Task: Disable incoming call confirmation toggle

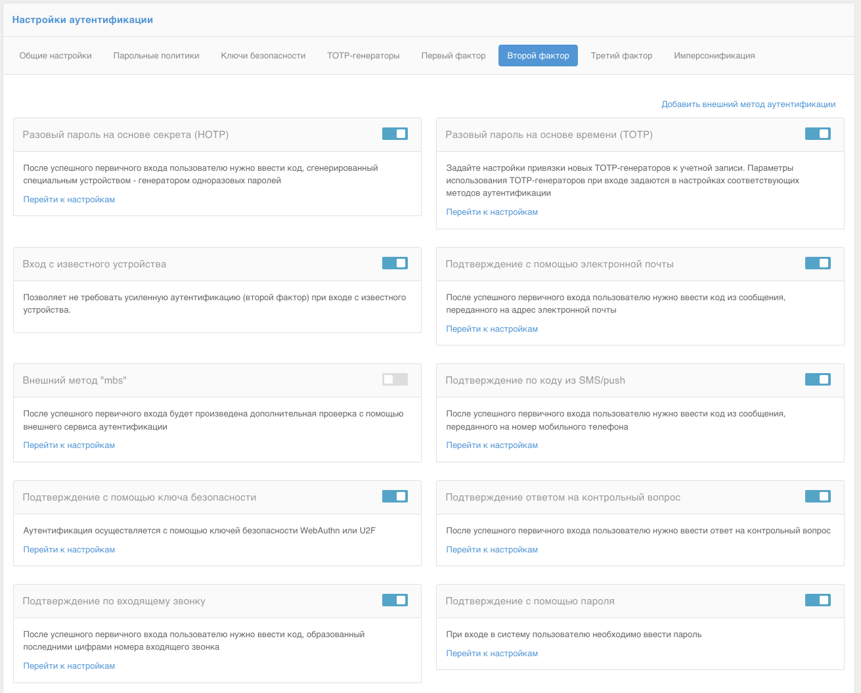Action: coord(395,600)
